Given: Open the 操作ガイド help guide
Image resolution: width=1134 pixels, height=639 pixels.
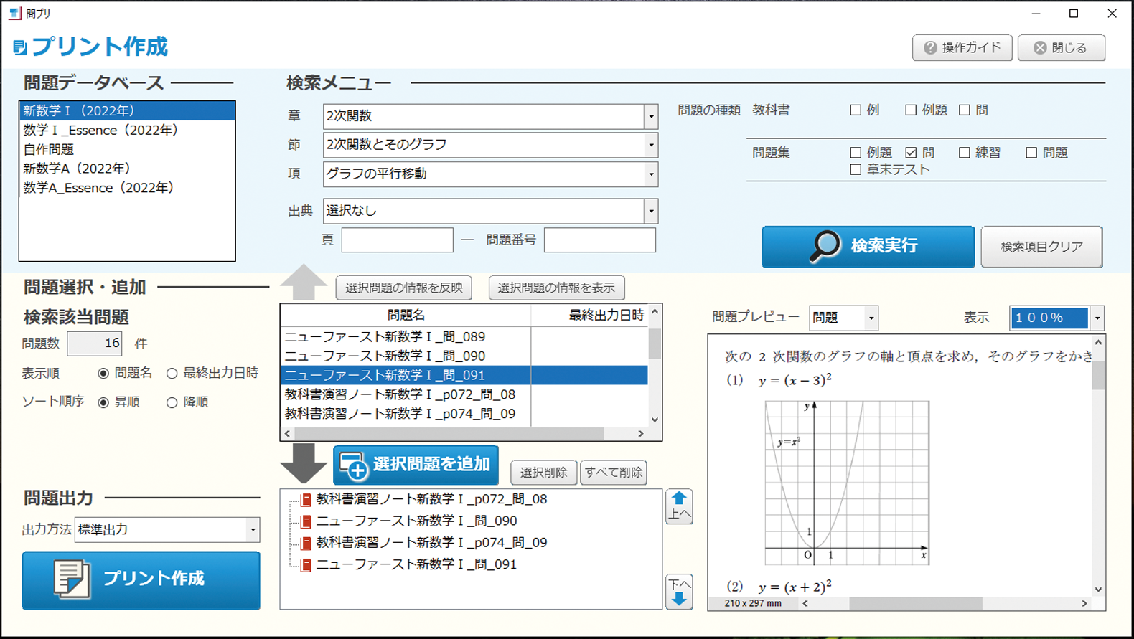Looking at the screenshot, I should pyautogui.click(x=962, y=47).
